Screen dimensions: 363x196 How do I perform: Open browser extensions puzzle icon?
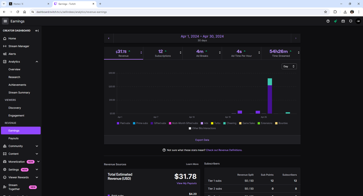click(x=335, y=12)
